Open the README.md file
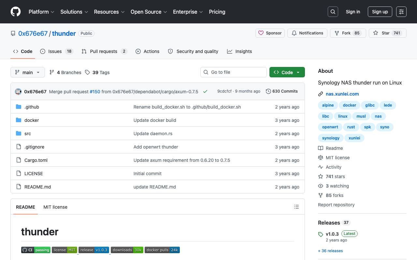417x260 pixels. [x=37, y=187]
